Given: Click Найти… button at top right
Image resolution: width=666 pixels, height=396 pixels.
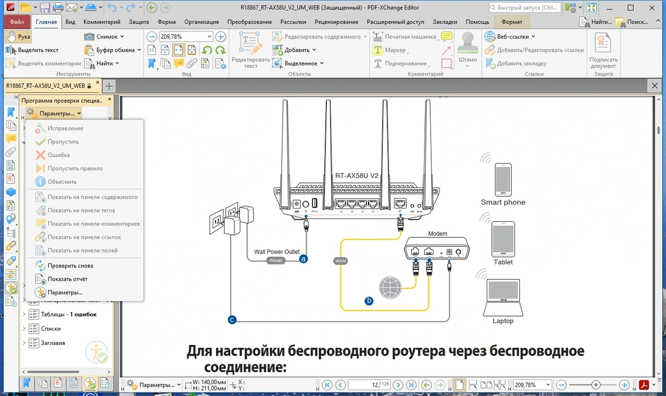Looking at the screenshot, I should [x=597, y=22].
